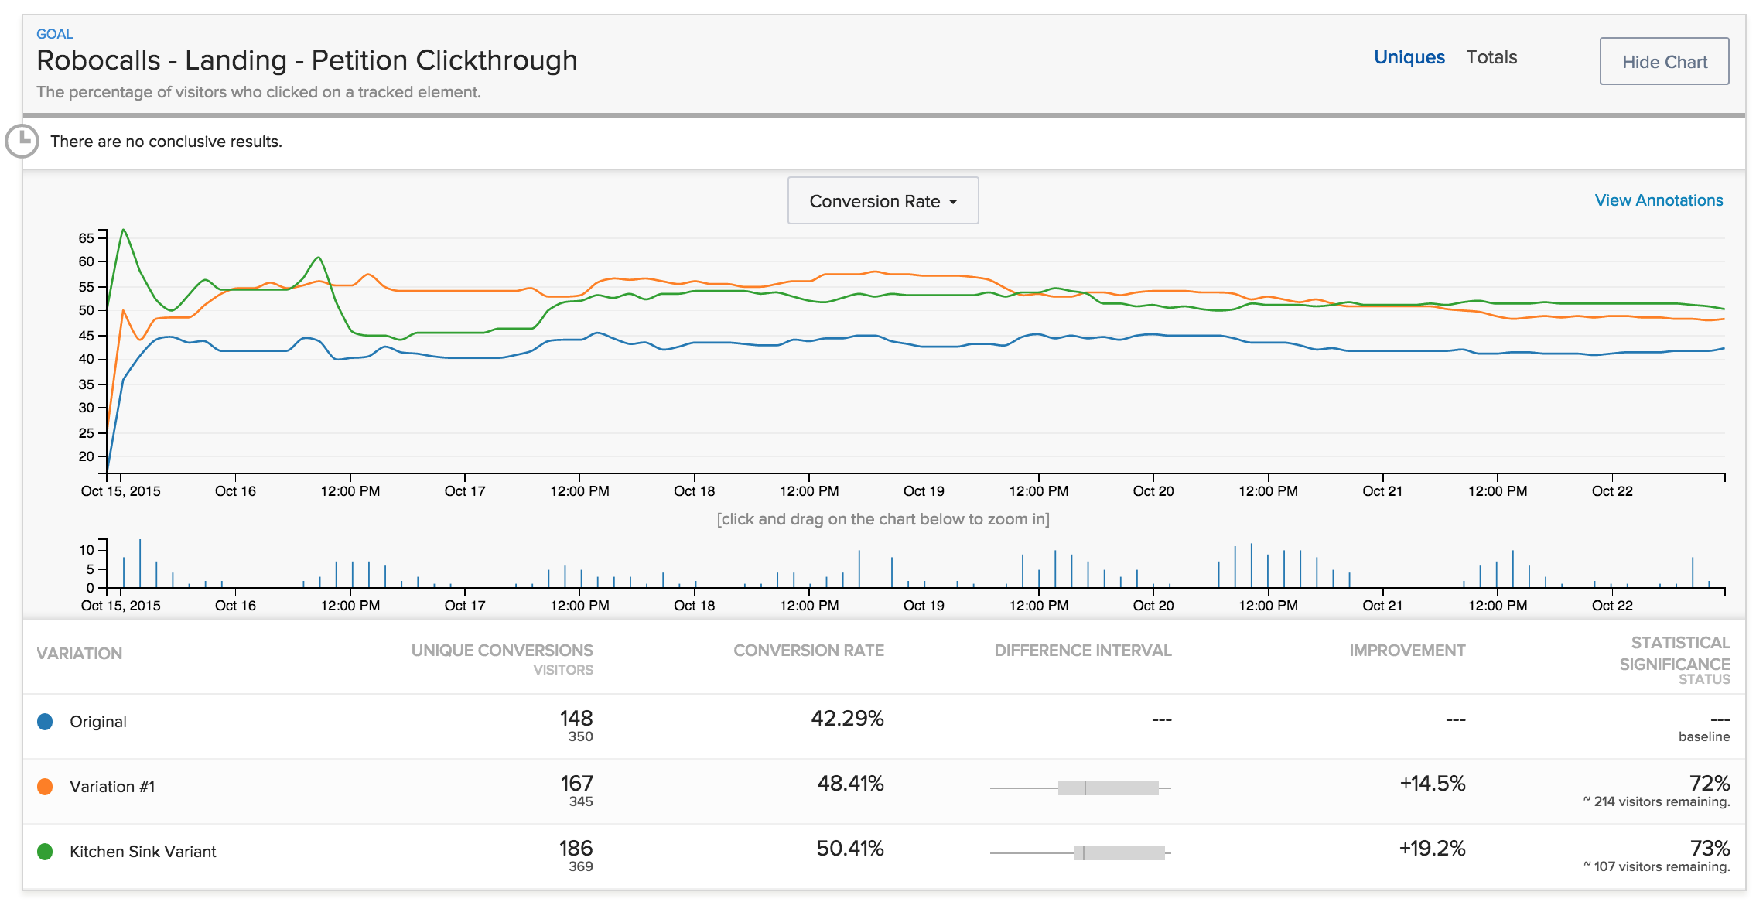This screenshot has height=902, width=1756.
Task: Click the Conversion Rate dropdown caret
Action: [953, 202]
